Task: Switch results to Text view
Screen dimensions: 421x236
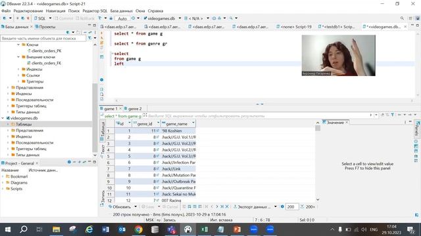Action: pos(102,151)
